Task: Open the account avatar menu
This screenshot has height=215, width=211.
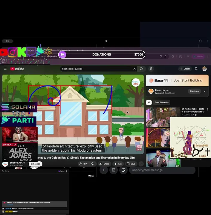Action: (x=204, y=69)
